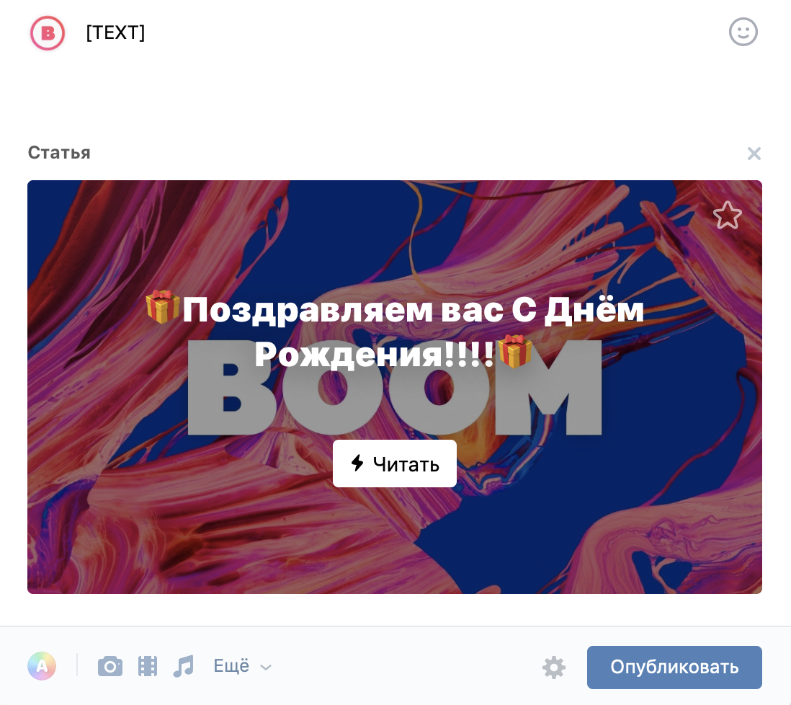Open the Поздравляем вас С Днём Рождения title
The width and height of the screenshot is (791, 705).
pos(395,332)
